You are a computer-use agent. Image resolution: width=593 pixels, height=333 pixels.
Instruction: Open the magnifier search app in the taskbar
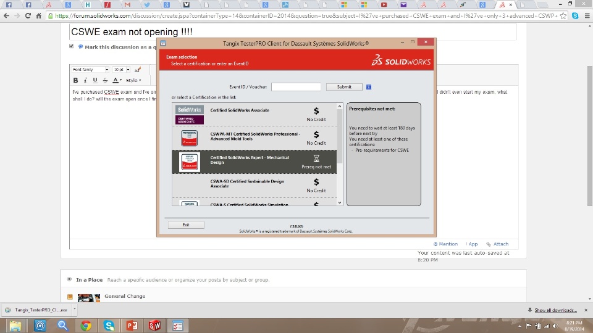(63, 326)
